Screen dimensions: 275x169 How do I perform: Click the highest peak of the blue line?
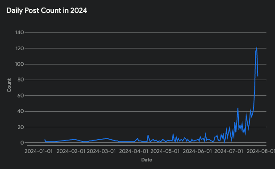coord(257,47)
